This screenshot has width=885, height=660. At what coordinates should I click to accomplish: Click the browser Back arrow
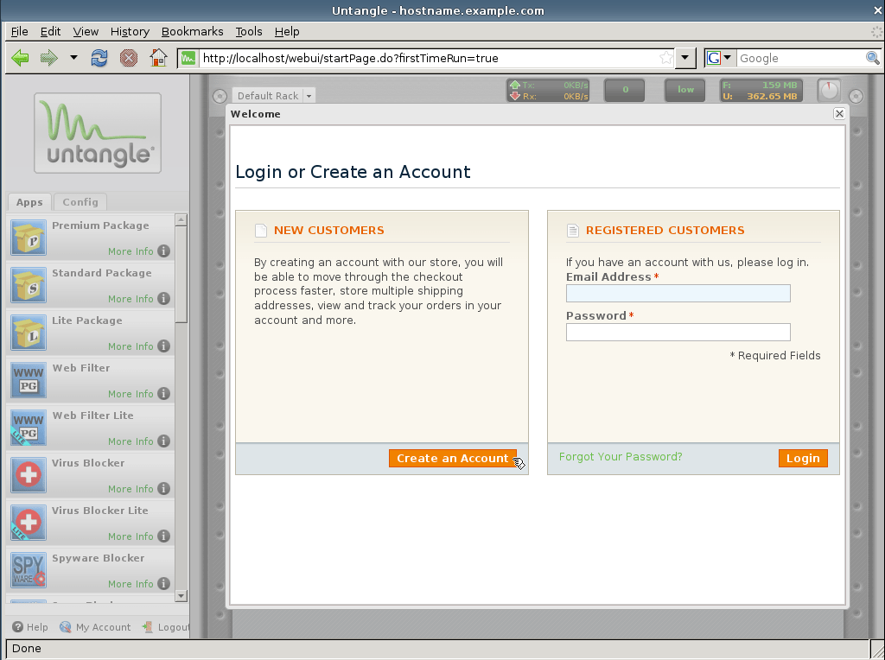[21, 58]
